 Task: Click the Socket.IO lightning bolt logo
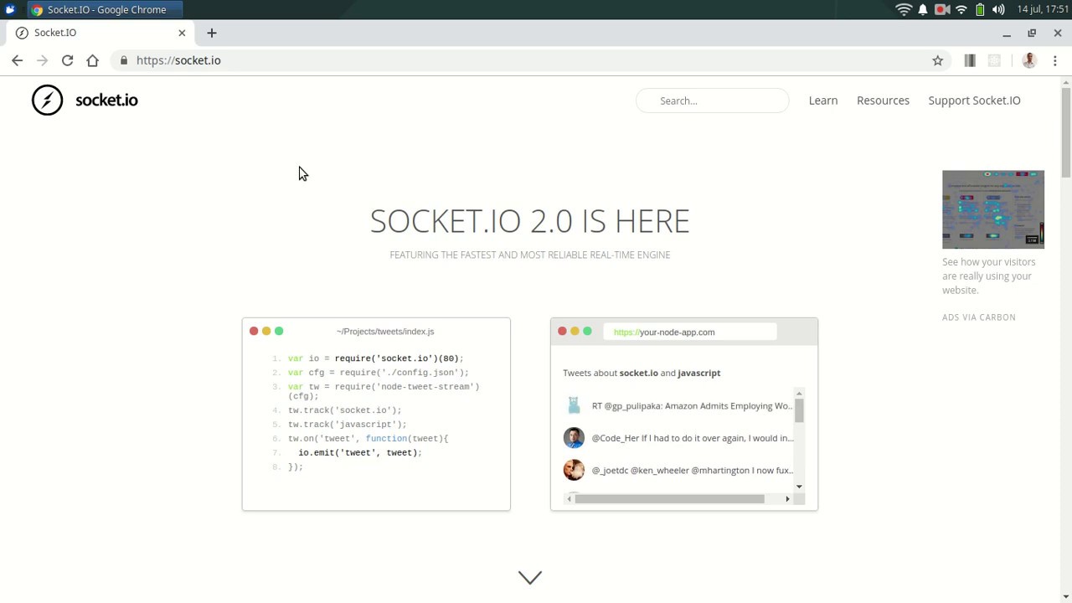(x=47, y=100)
